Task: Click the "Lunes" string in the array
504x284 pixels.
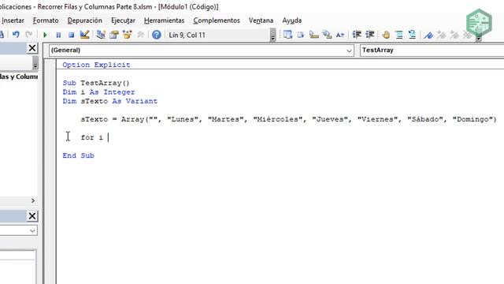Action: [x=182, y=119]
